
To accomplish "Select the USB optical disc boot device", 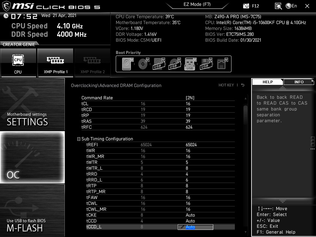I will 175,64.
